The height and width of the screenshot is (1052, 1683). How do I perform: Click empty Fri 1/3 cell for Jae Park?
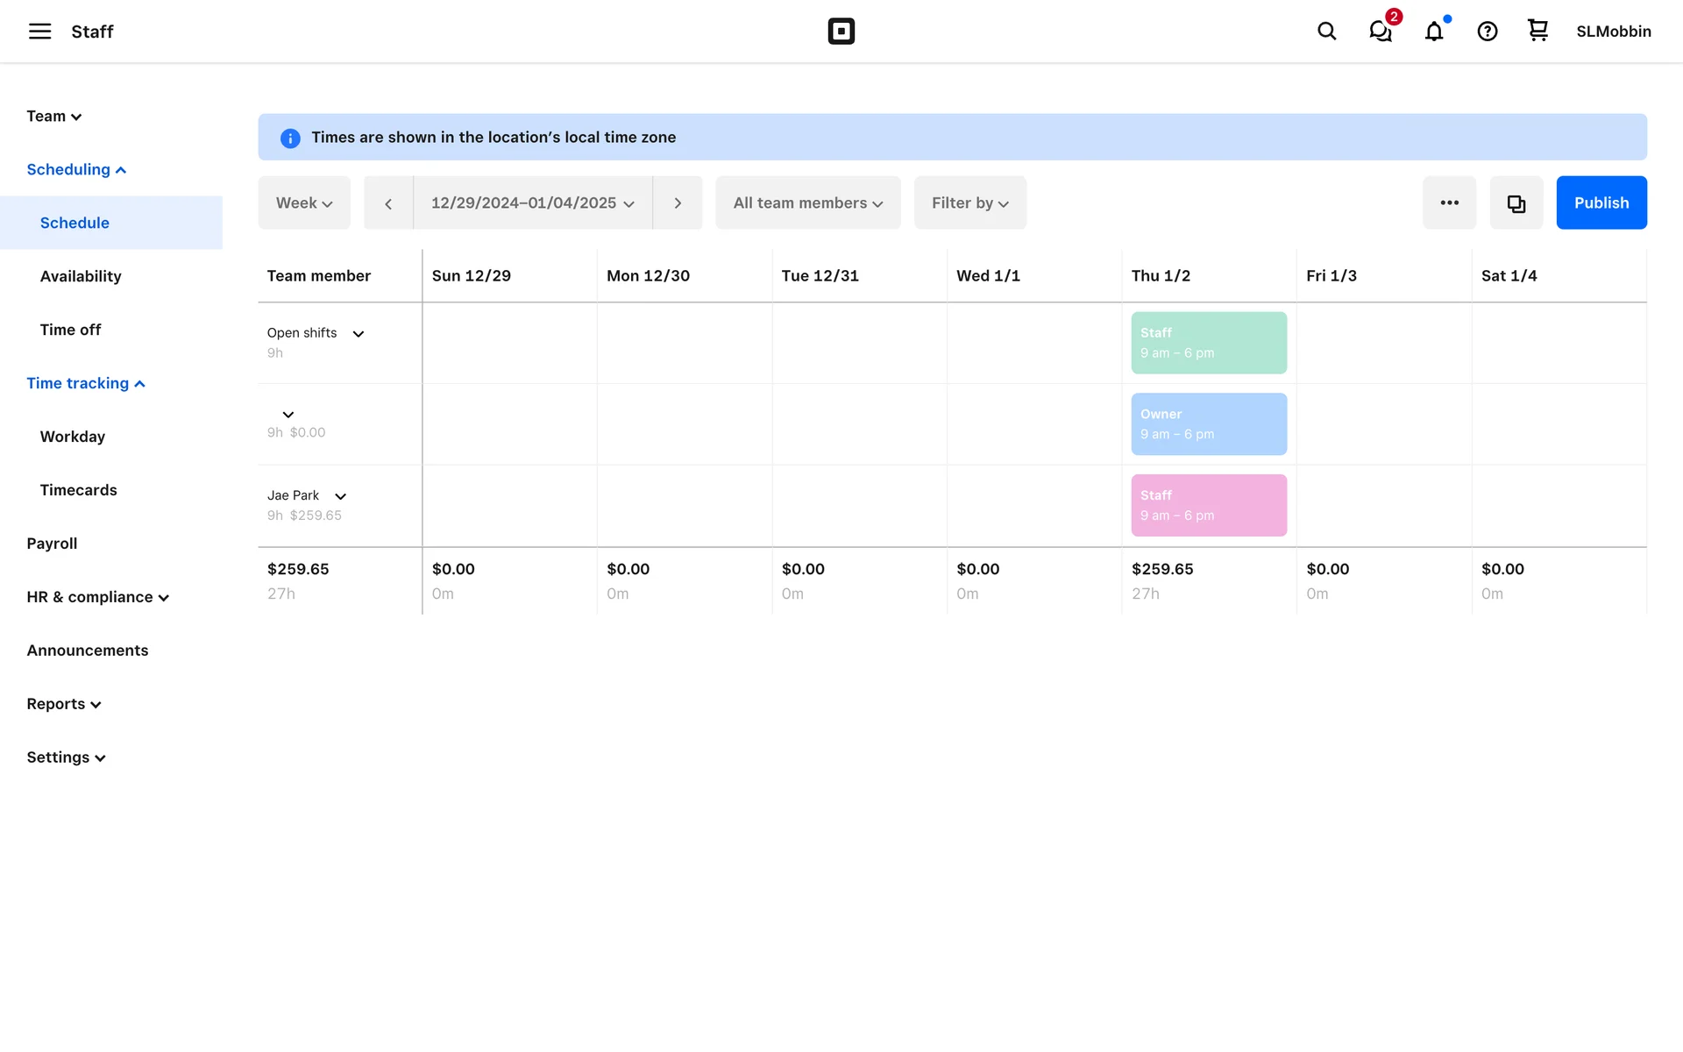tap(1383, 506)
